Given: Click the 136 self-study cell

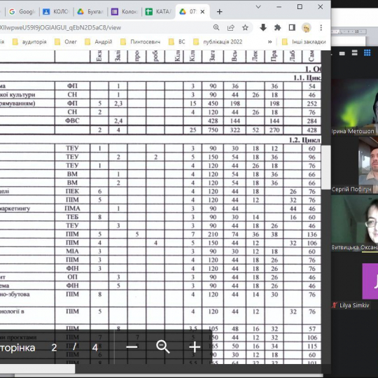Looking at the screenshot, I should [x=311, y=234].
